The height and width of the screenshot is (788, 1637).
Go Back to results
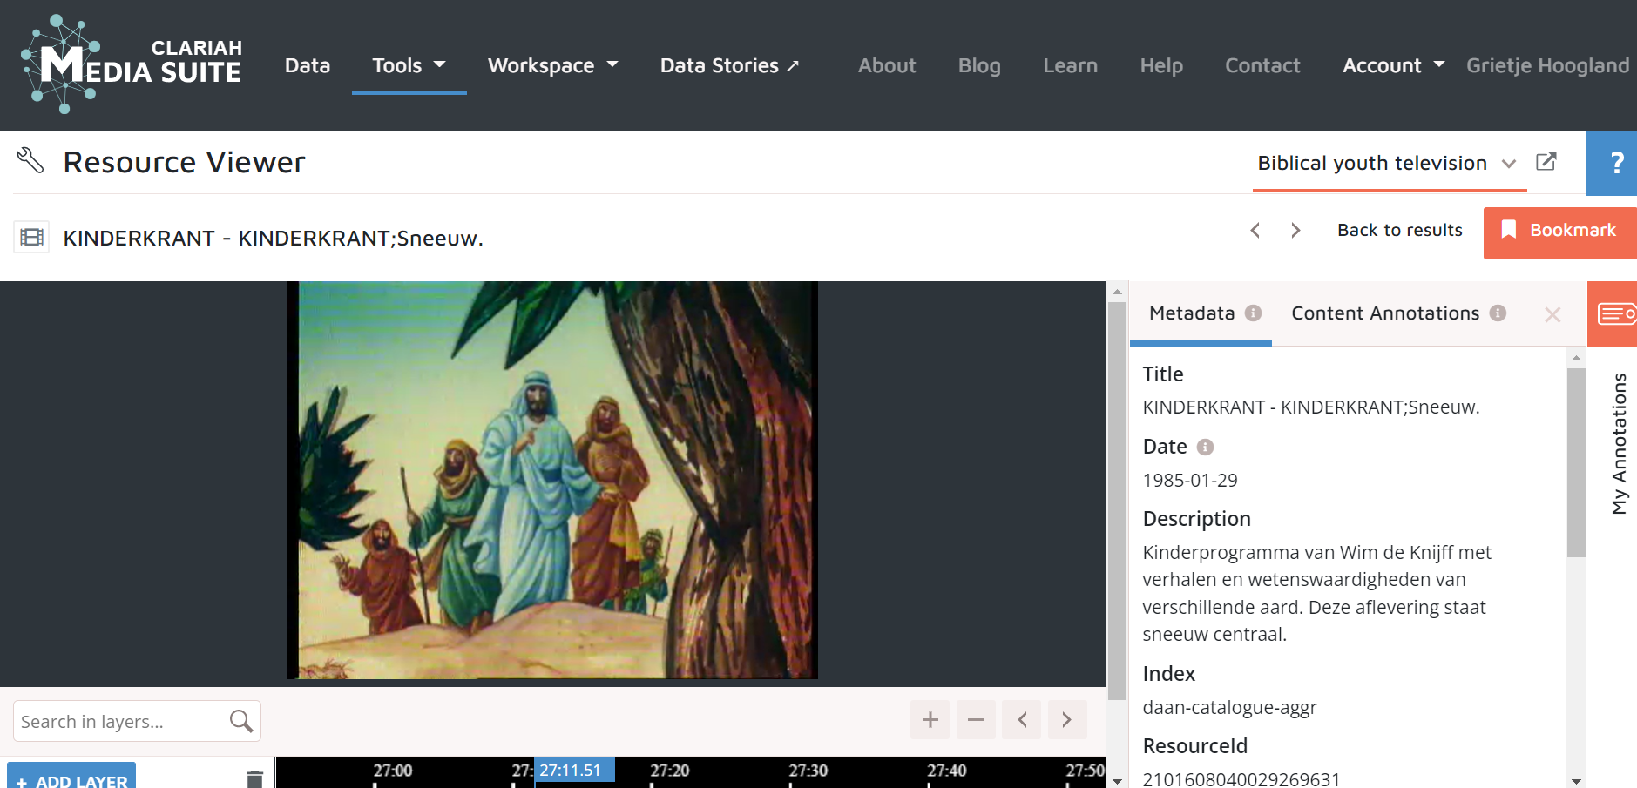point(1399,230)
